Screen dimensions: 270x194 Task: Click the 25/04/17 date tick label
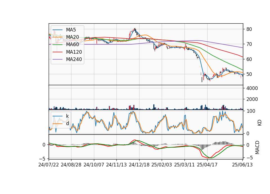coord(207,165)
